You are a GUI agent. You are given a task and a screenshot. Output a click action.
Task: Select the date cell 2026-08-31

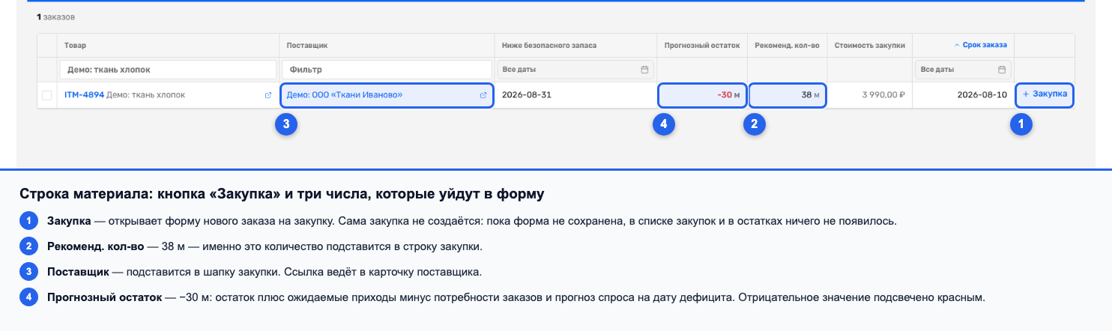coord(575,95)
